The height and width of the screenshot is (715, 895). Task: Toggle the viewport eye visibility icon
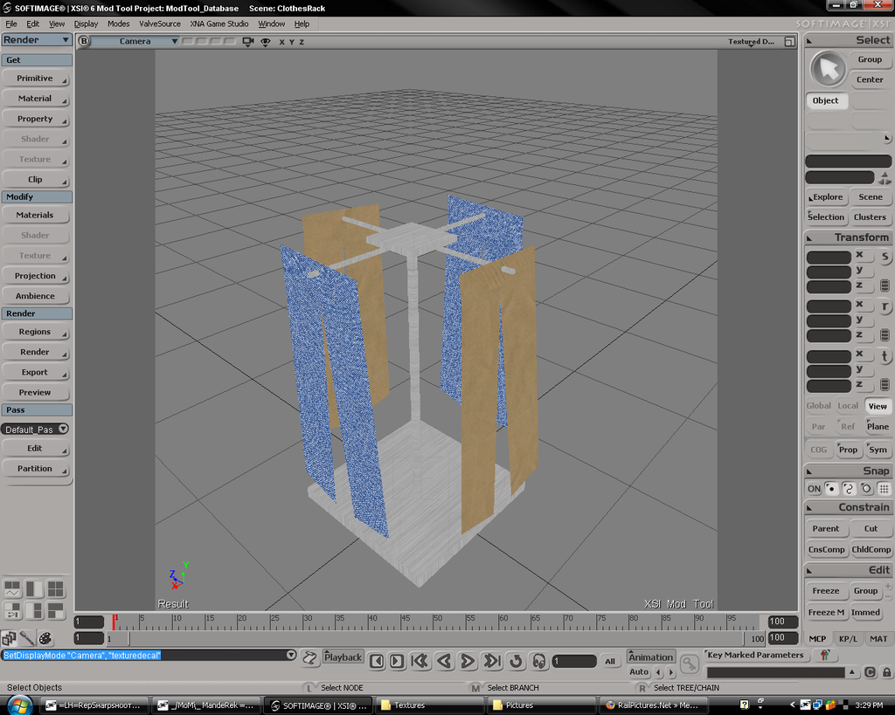tap(266, 42)
